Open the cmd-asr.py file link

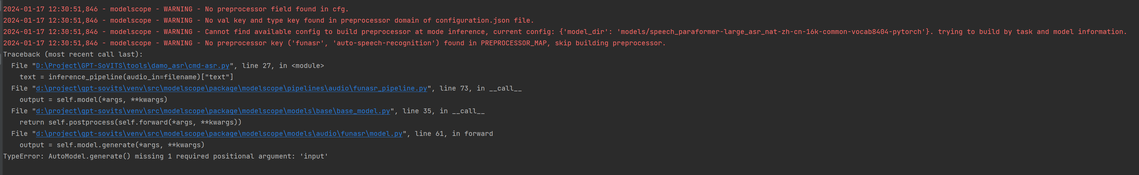point(133,66)
